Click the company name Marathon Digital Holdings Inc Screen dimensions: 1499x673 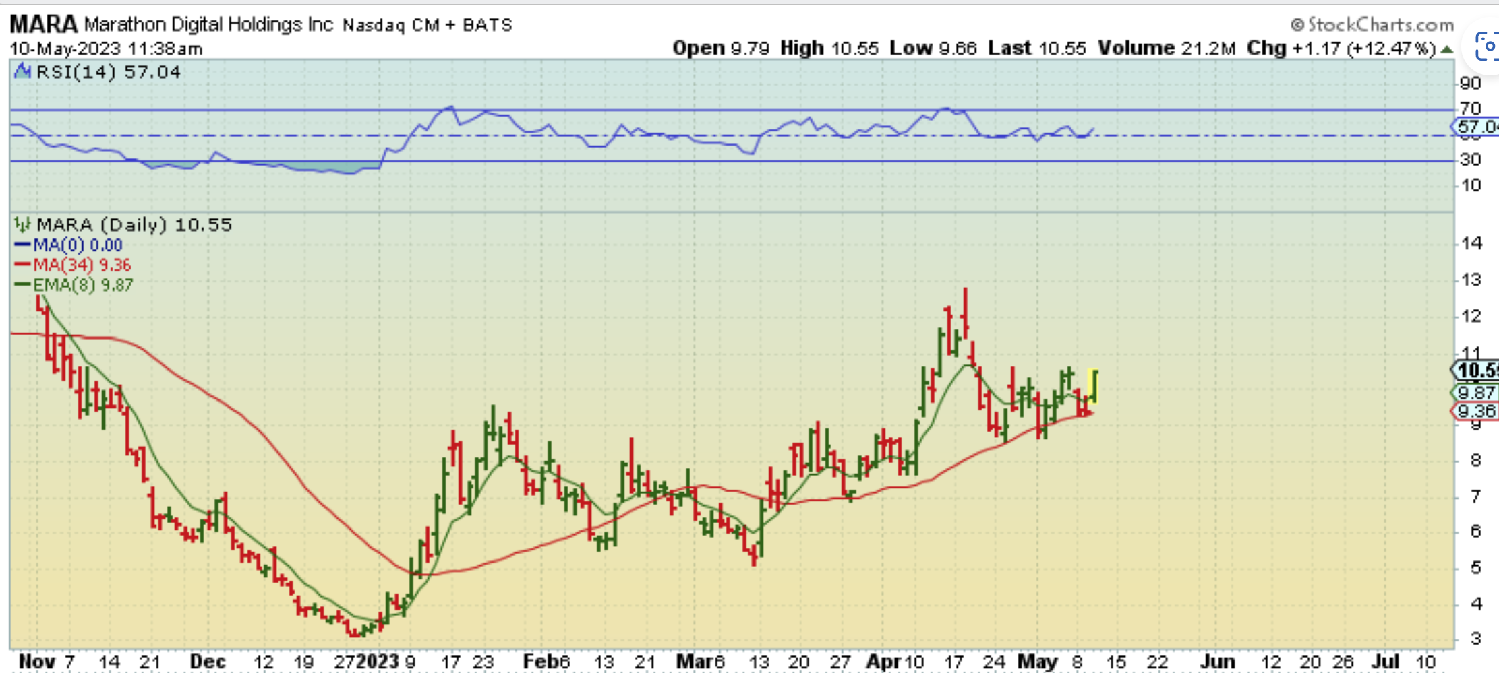[x=208, y=25]
